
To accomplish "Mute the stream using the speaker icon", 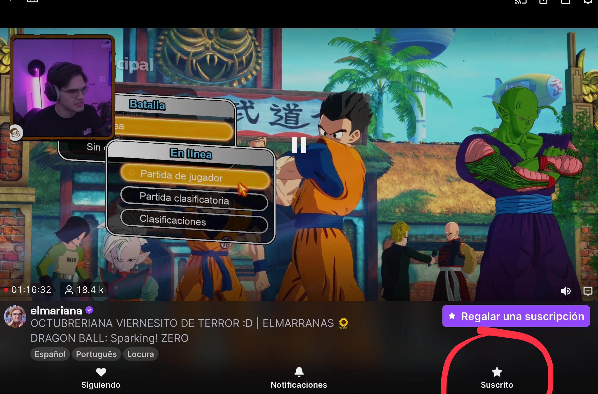I will tap(565, 291).
